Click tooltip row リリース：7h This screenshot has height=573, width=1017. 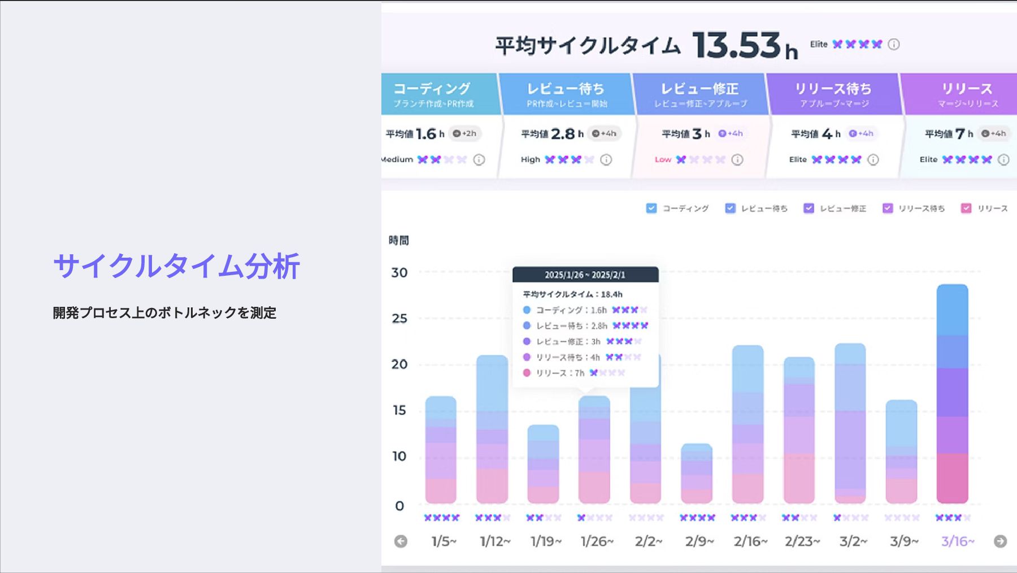click(574, 373)
